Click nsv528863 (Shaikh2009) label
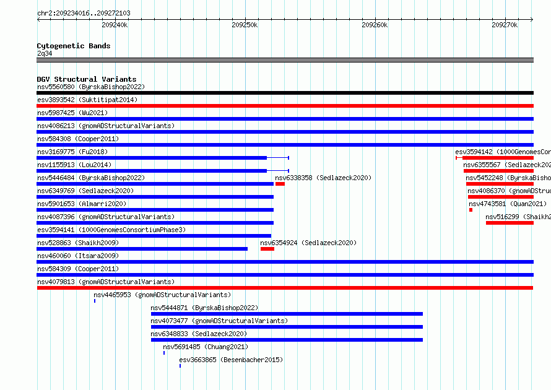Screen dimensions: 551x390 coord(78,243)
